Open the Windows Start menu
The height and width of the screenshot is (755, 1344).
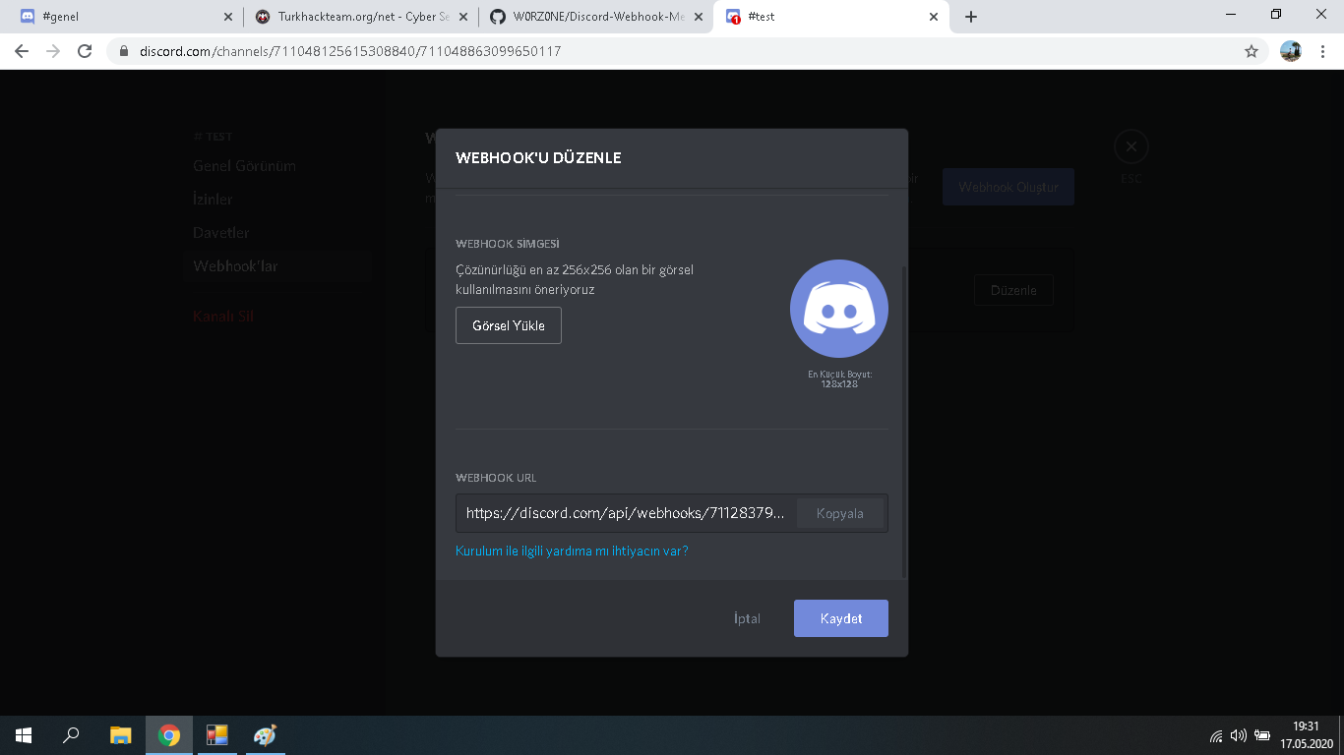tap(24, 735)
